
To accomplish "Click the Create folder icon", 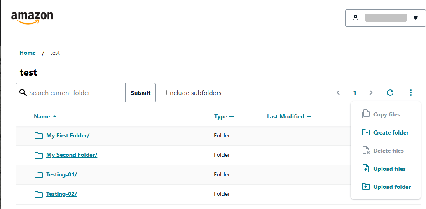I will point(365,132).
